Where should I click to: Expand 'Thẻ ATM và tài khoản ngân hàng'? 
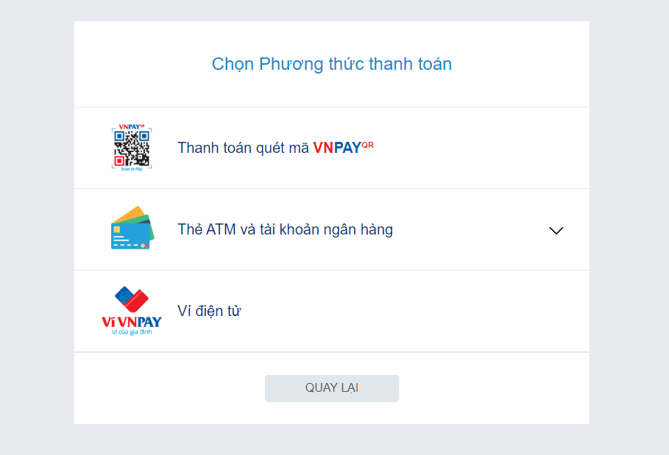285,229
